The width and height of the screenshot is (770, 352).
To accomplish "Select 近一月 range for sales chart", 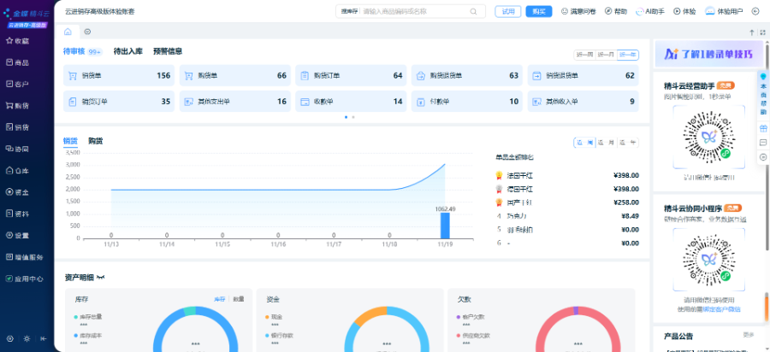I will 606,143.
